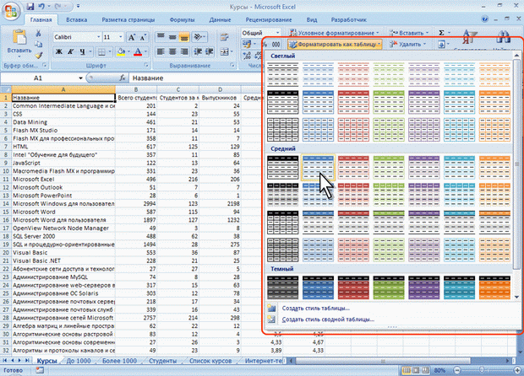Click the macro record icon in status bar
Viewport: 524px width, 376px height.
(x=40, y=370)
